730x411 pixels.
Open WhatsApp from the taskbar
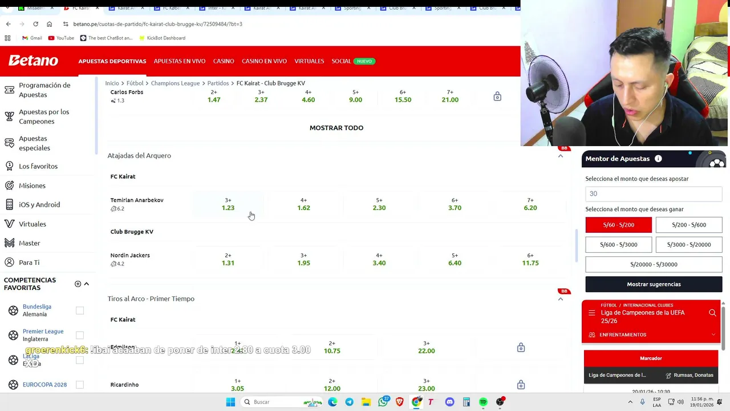pyautogui.click(x=383, y=402)
